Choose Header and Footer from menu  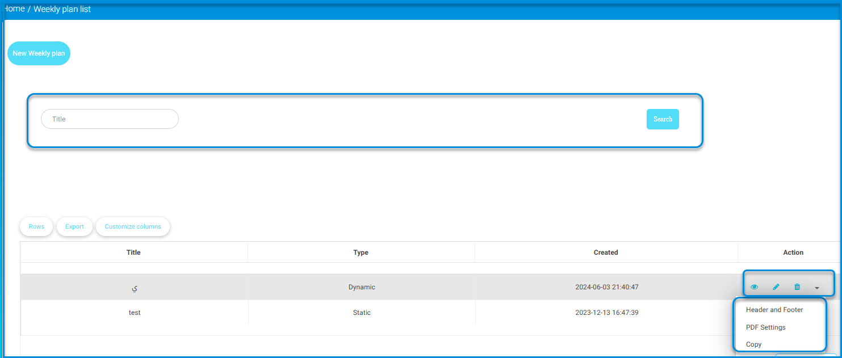click(x=774, y=310)
